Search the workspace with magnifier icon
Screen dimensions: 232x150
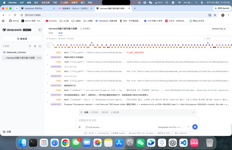tap(30, 46)
